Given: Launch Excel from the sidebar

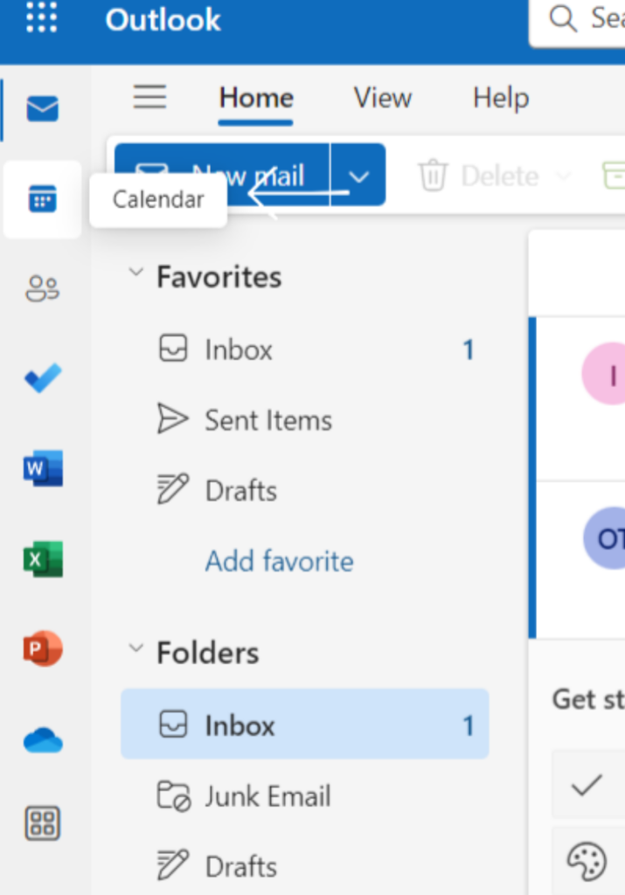Looking at the screenshot, I should [x=43, y=559].
